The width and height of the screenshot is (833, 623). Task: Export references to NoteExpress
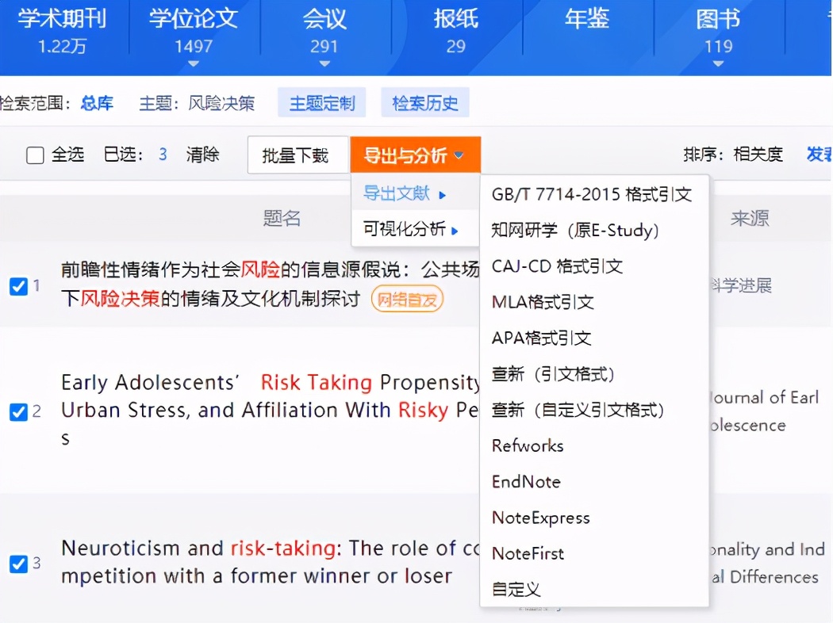[x=539, y=518]
